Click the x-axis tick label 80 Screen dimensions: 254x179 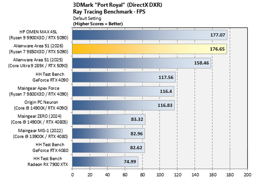142,175
